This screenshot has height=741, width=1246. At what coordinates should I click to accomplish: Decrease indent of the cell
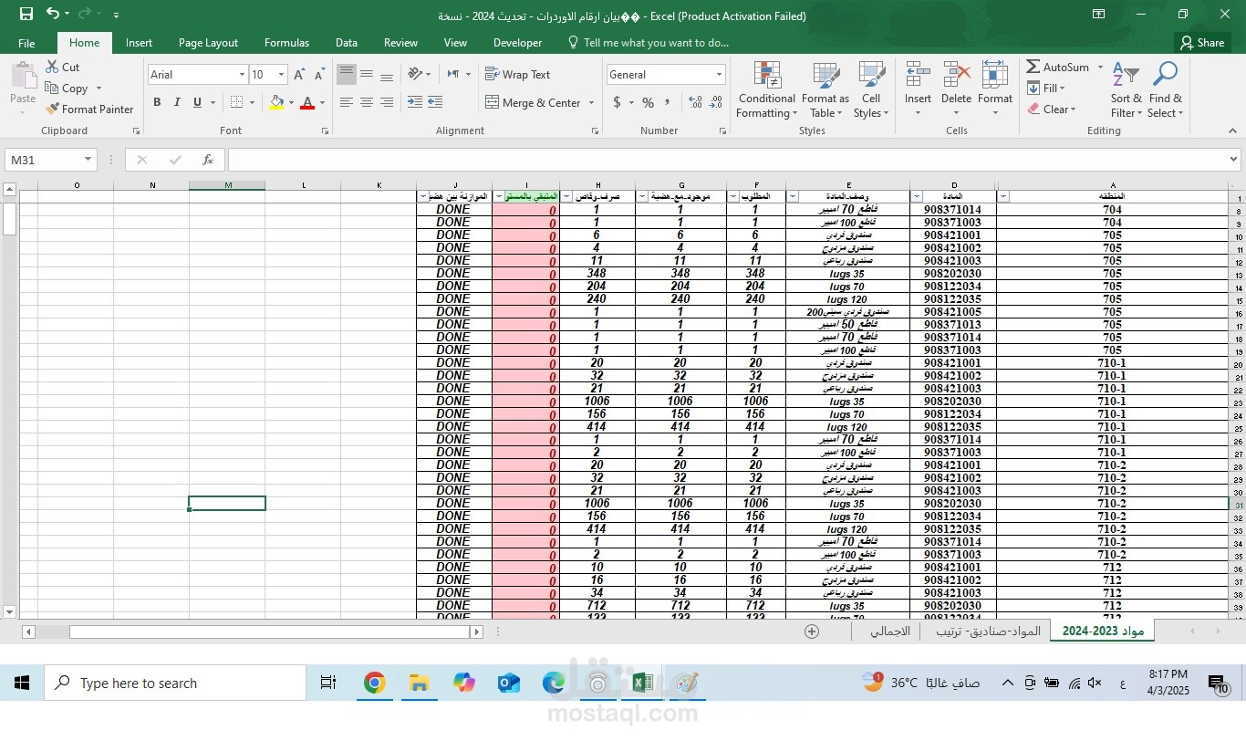pos(414,102)
